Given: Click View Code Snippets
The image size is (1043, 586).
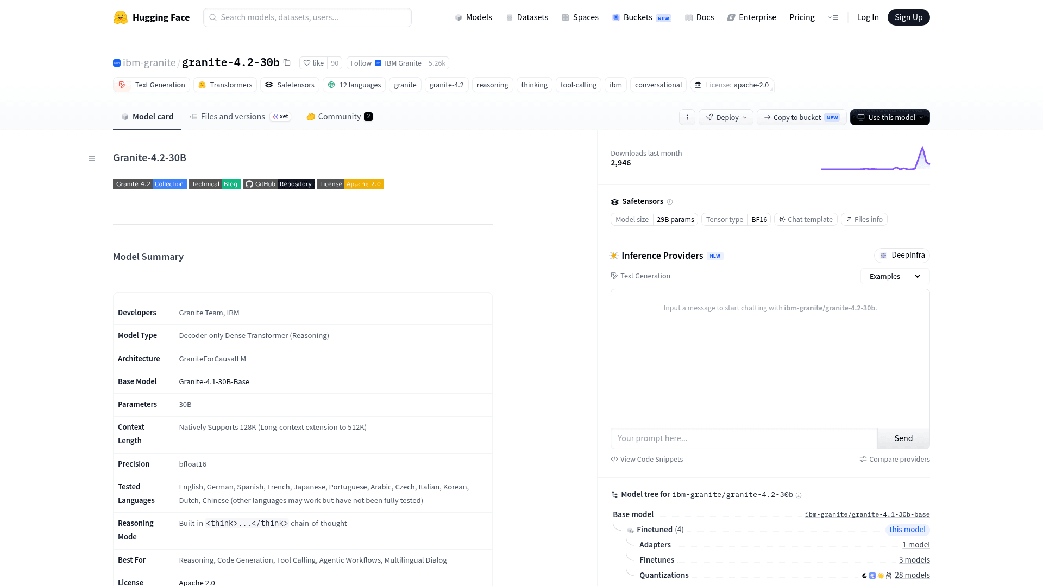Looking at the screenshot, I should point(646,459).
